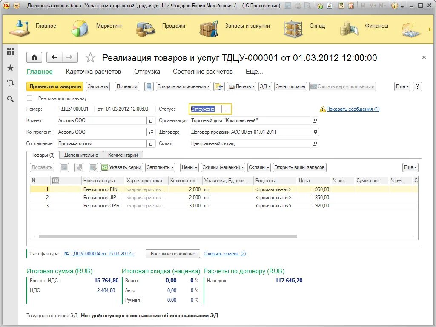
Task: Open Показать сообщения (1) link
Action: (353, 109)
